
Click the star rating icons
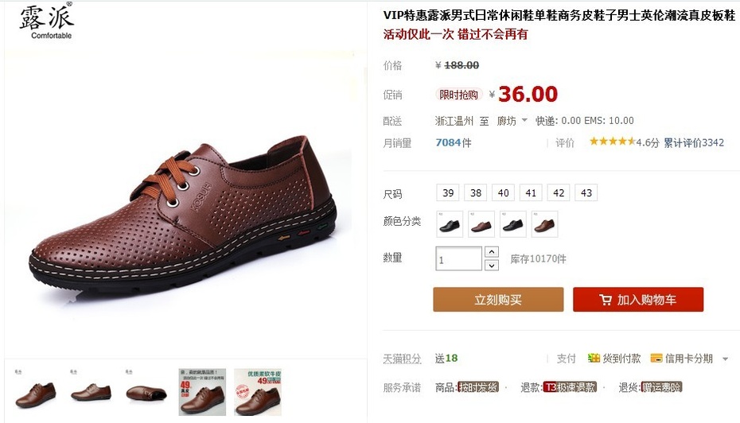[612, 142]
